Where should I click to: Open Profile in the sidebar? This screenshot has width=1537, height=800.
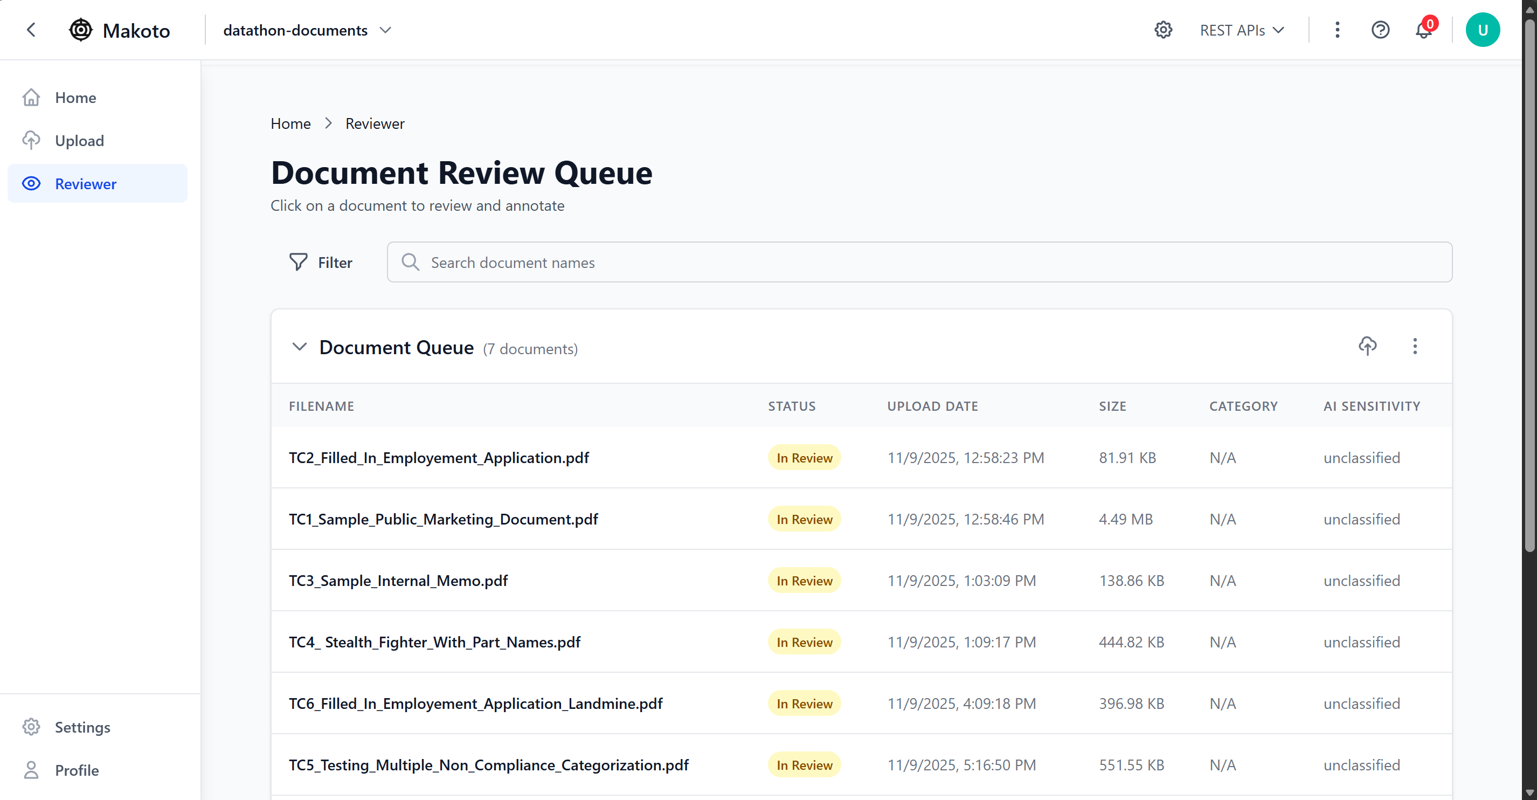(77, 770)
